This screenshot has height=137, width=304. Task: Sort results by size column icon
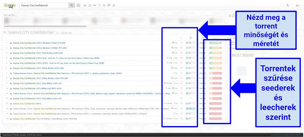[191, 38]
